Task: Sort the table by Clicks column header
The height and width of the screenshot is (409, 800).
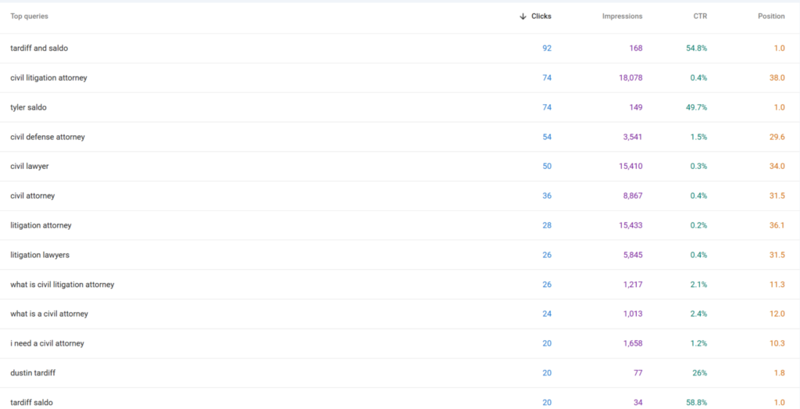Action: [x=541, y=16]
